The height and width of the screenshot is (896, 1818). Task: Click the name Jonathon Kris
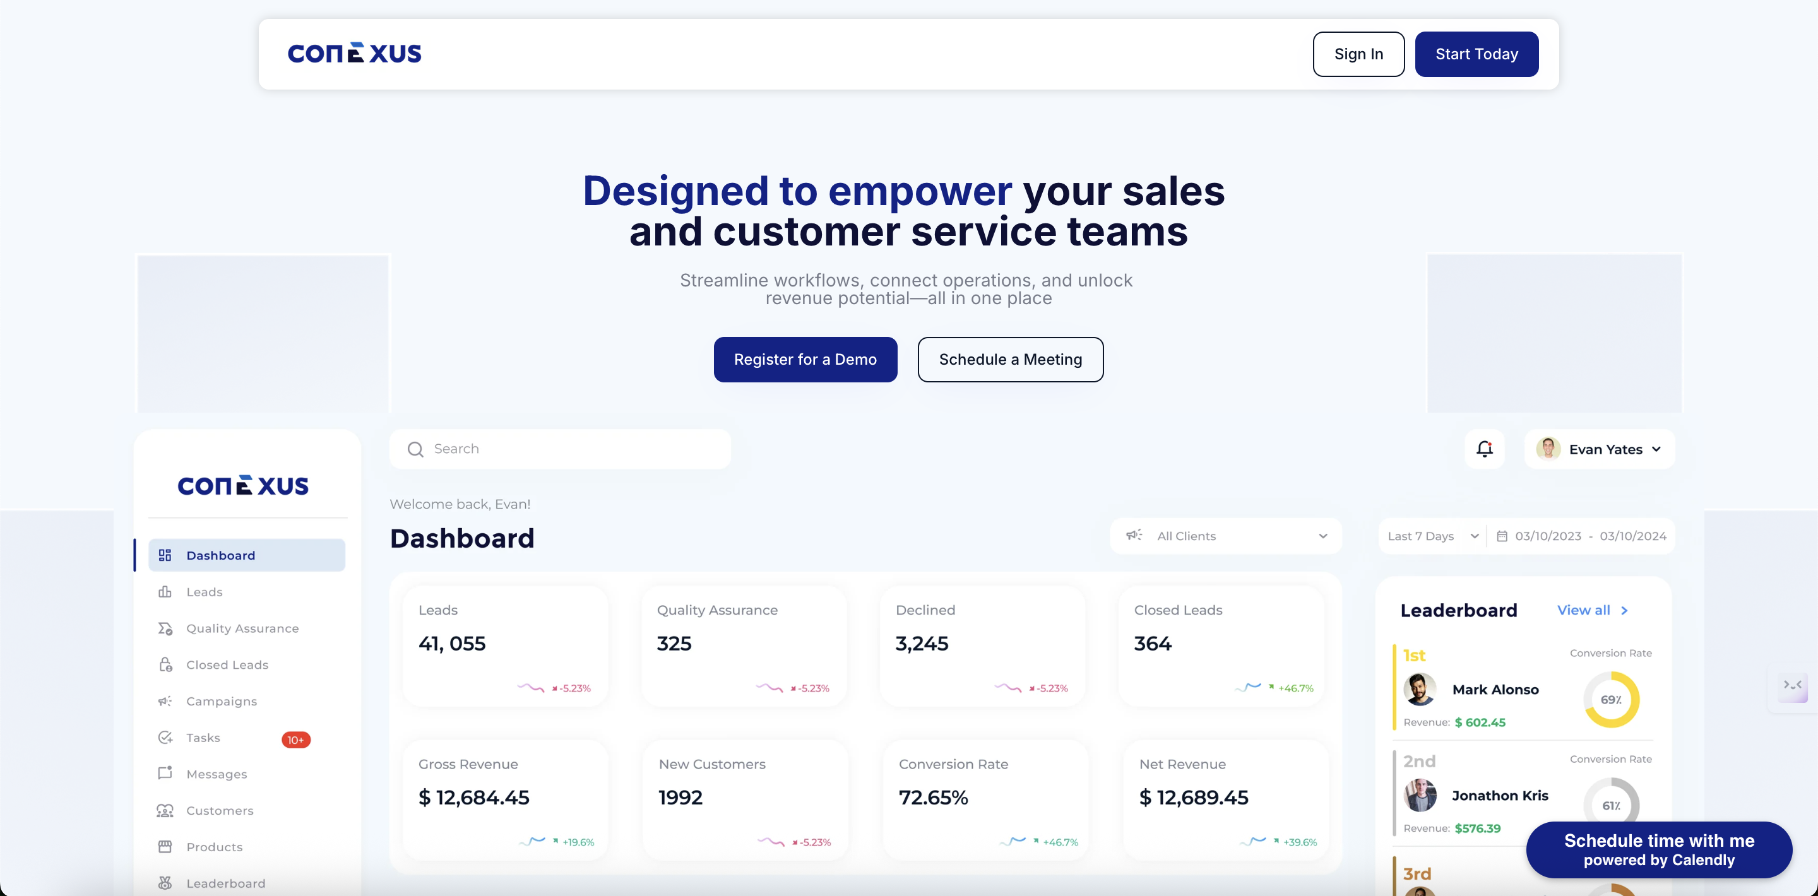tap(1500, 796)
